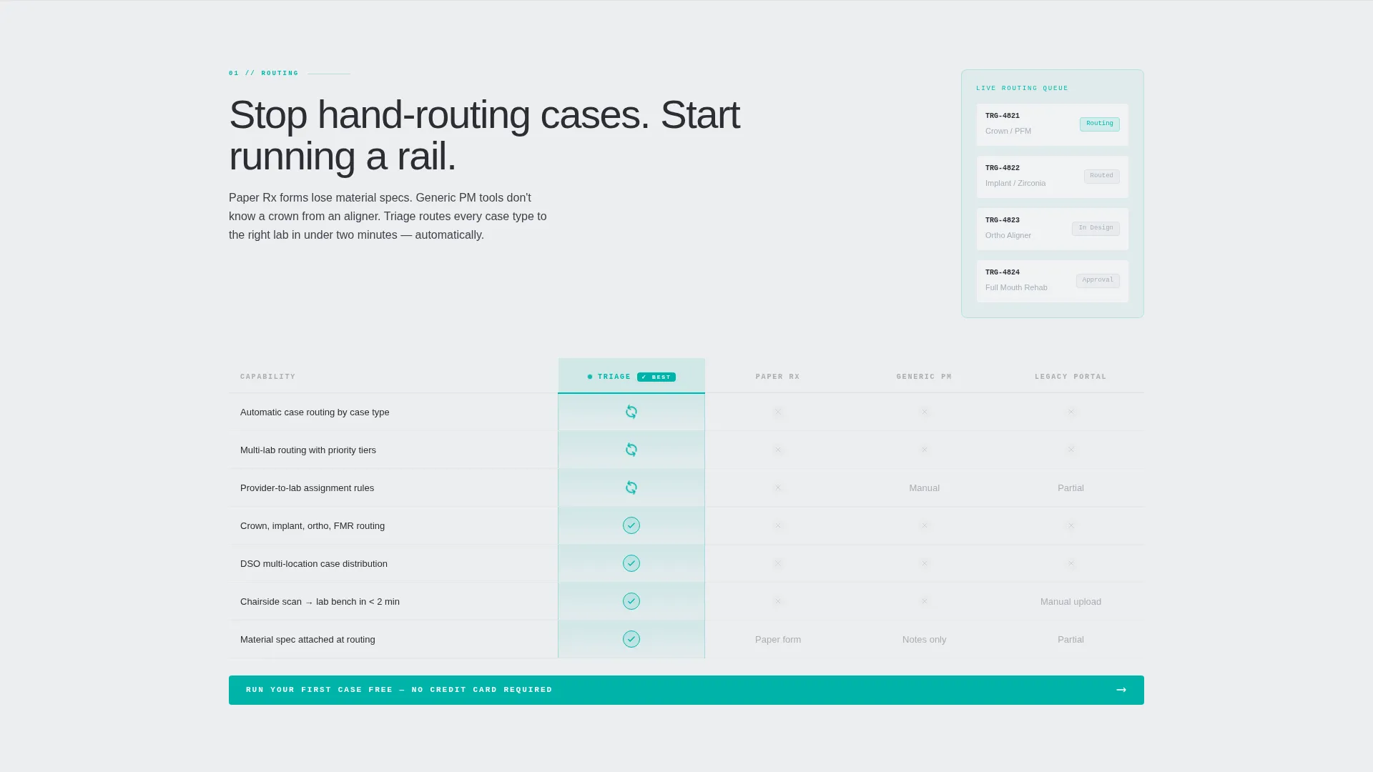
Task: Click checkmark for Crown, implant, ortho, FMR routing
Action: 631,525
